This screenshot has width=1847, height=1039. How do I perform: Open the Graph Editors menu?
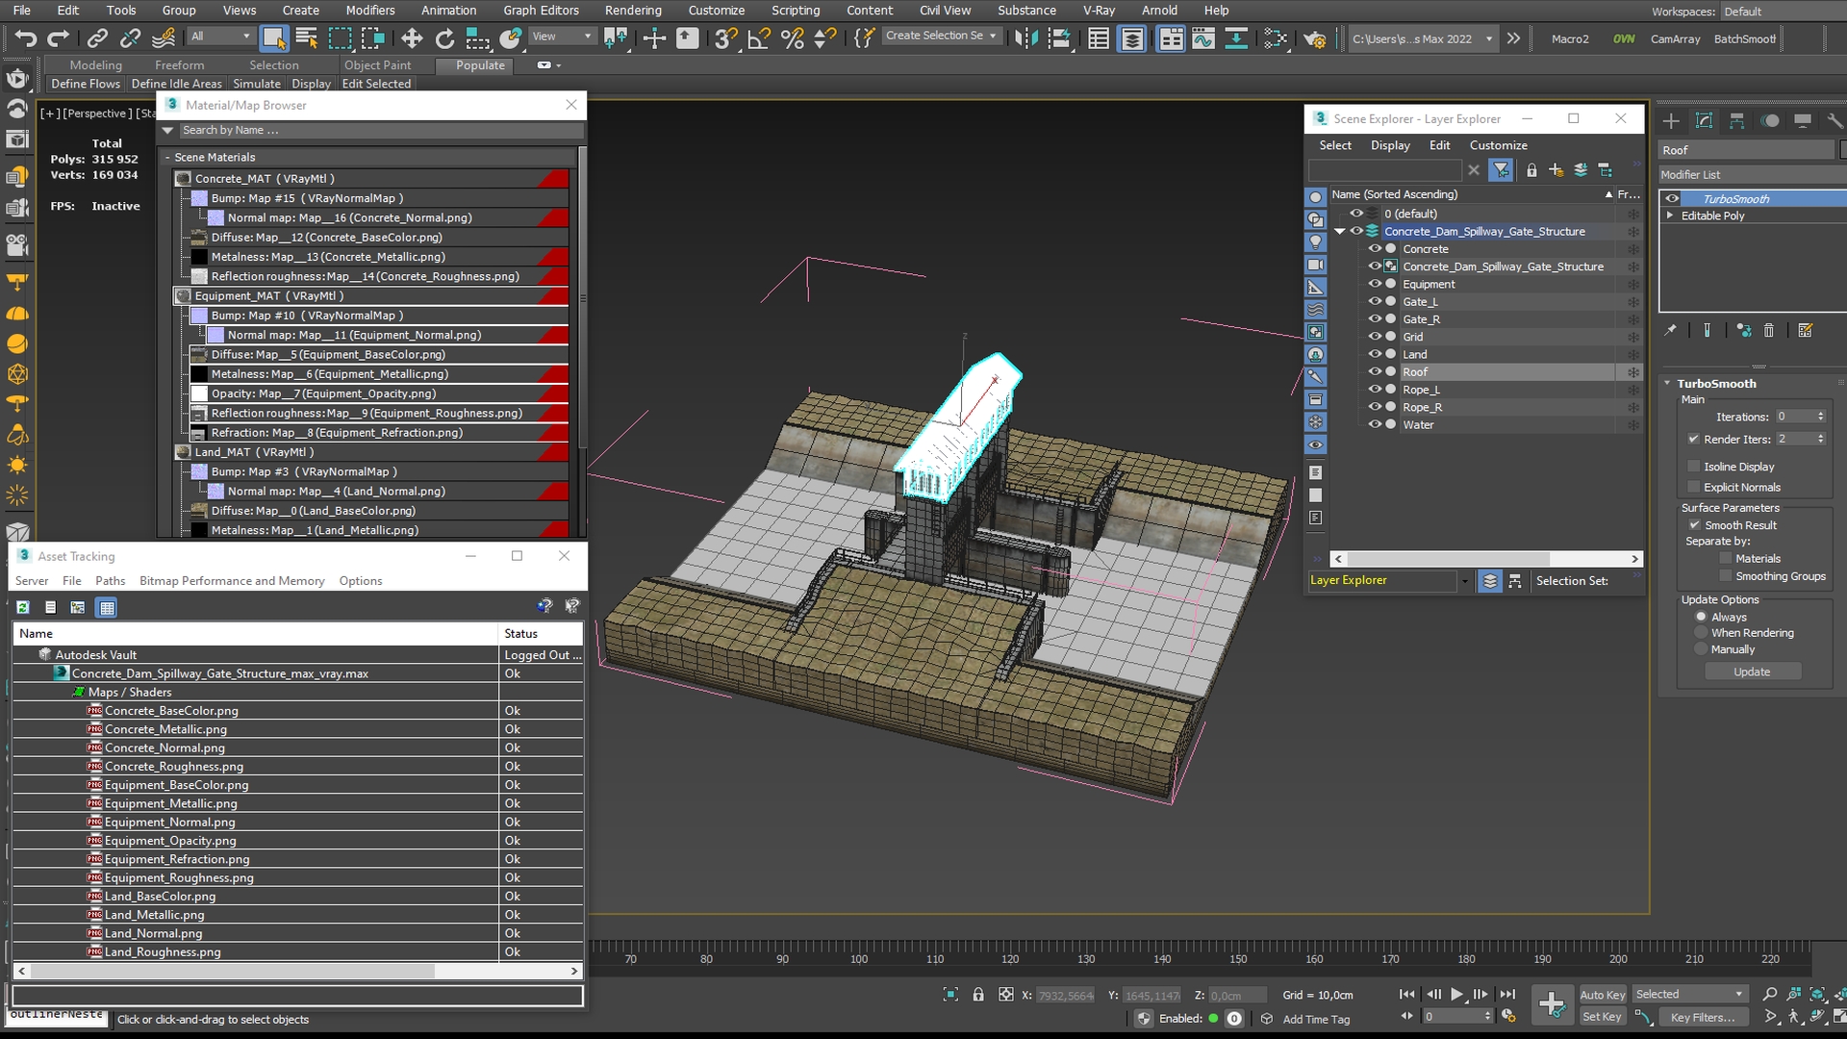click(541, 11)
